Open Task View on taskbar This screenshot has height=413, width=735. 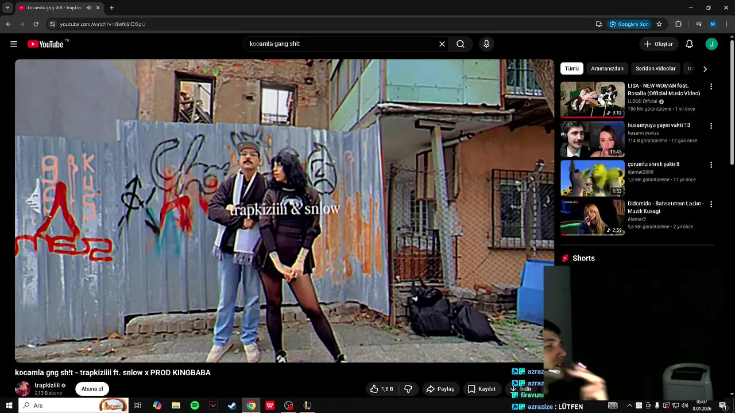click(138, 406)
